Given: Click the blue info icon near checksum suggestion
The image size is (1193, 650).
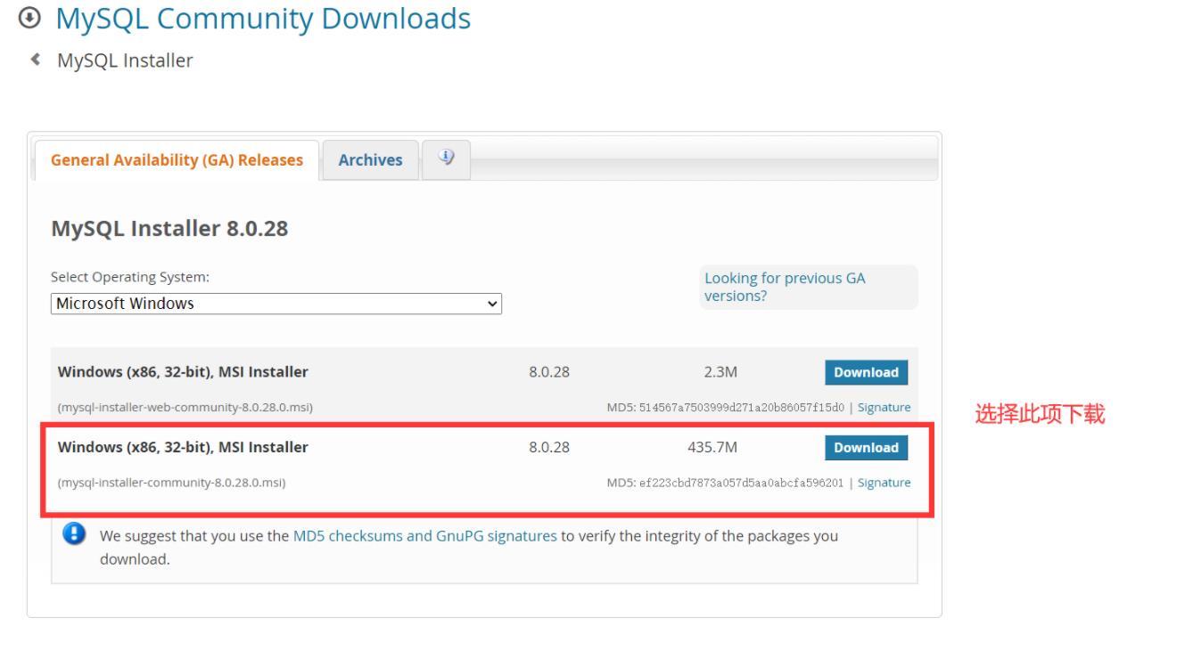Looking at the screenshot, I should 74,535.
